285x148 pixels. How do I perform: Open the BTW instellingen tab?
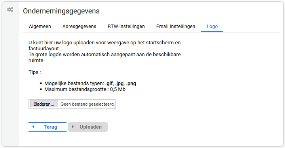(126, 27)
